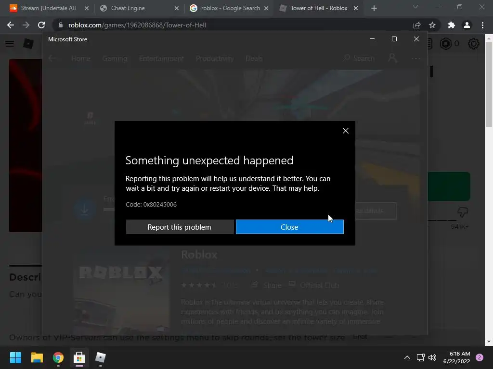Go forward in Chrome browser
Viewport: 493px width, 369px height.
pyautogui.click(x=26, y=25)
